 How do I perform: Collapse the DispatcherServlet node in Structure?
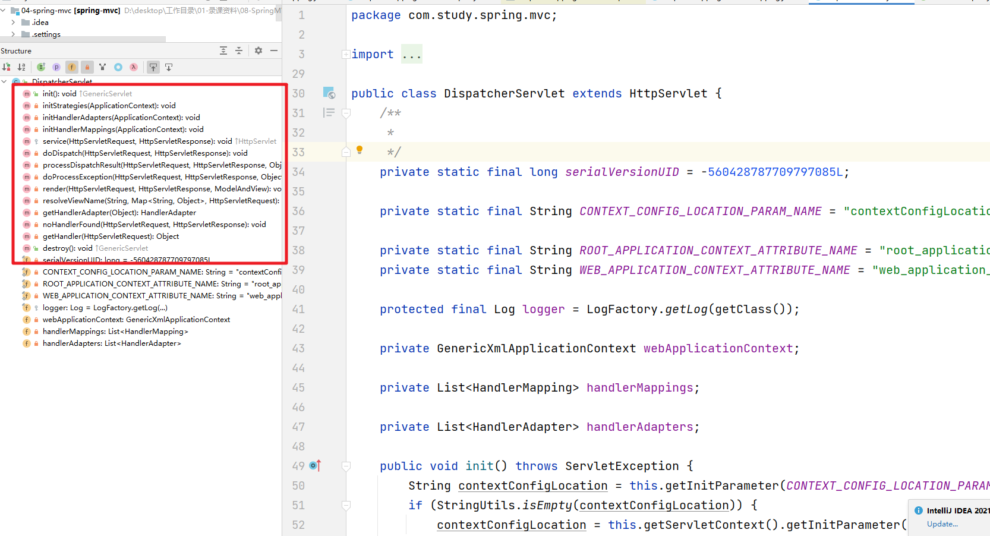click(4, 81)
